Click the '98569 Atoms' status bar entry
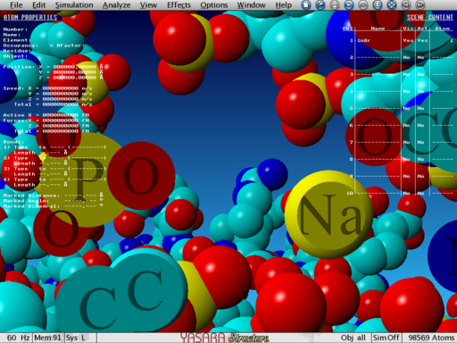457x343 pixels. 431,338
